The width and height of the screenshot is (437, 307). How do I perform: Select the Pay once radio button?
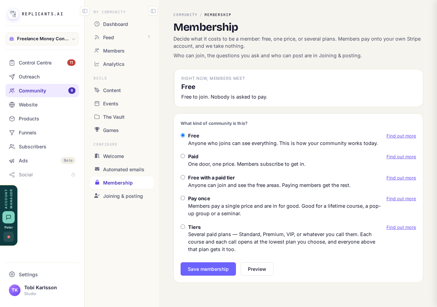(183, 198)
